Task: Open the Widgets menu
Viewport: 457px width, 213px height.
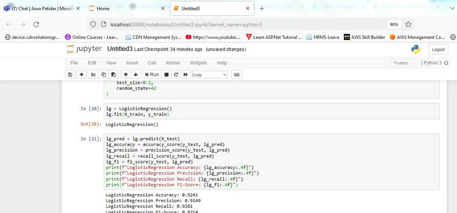Action: click(198, 62)
